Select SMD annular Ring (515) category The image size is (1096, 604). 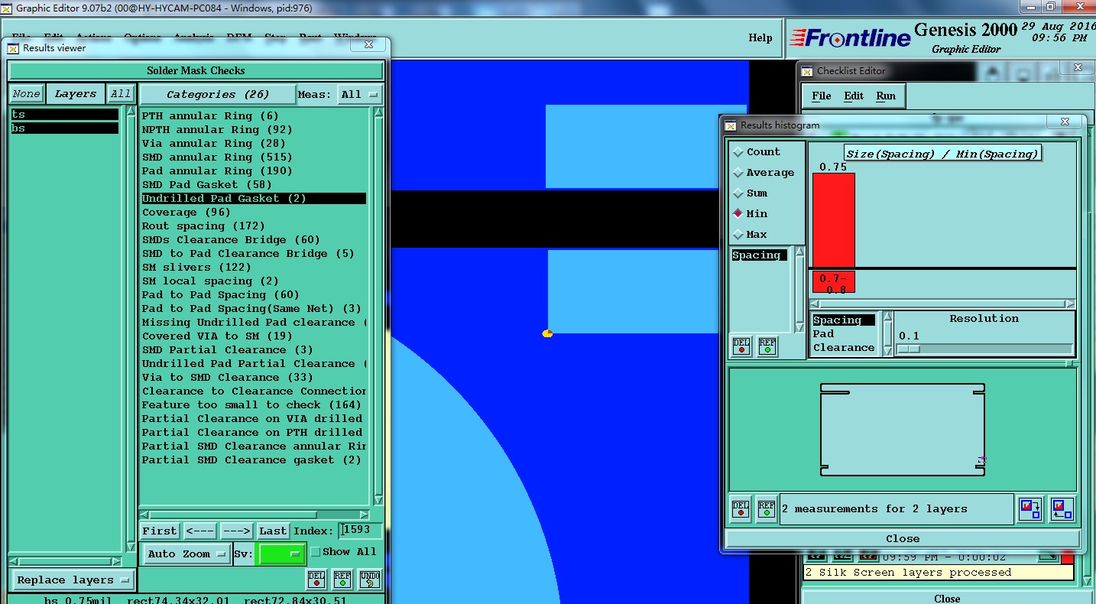coord(217,157)
